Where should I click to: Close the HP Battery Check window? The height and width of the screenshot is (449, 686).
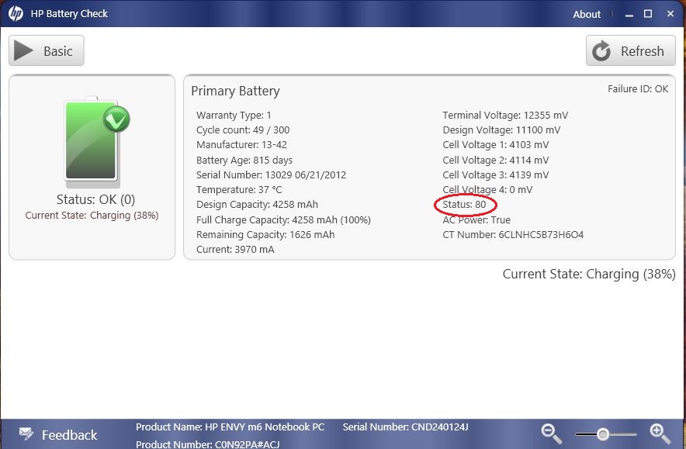click(670, 14)
